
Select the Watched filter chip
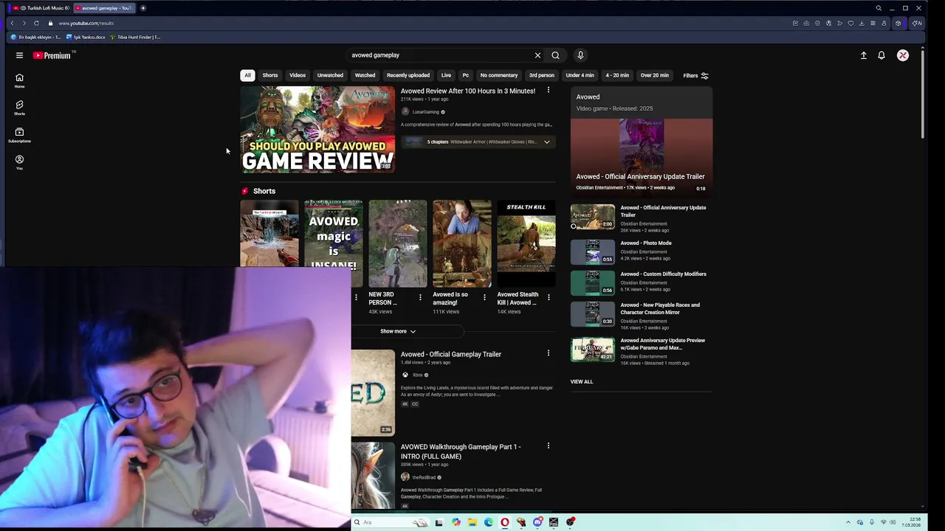point(365,75)
